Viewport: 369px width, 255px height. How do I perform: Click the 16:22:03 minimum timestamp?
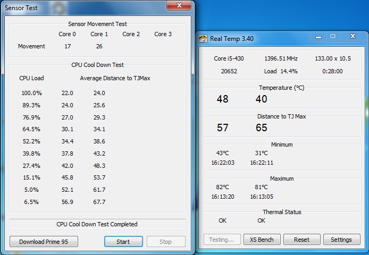(223, 163)
